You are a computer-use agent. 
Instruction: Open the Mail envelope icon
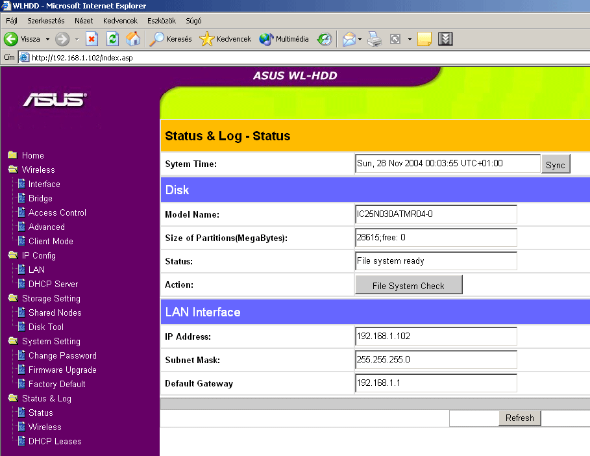click(349, 39)
